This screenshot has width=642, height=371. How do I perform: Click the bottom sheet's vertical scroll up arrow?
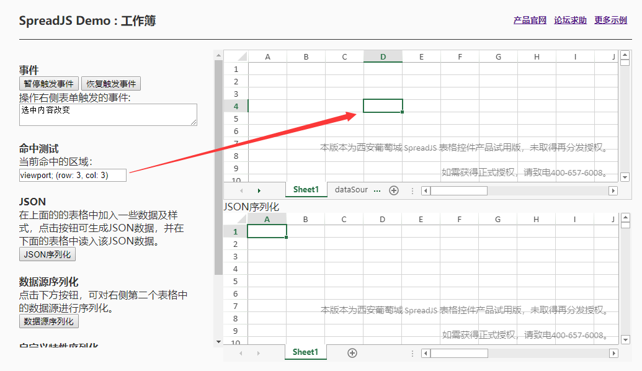click(625, 217)
